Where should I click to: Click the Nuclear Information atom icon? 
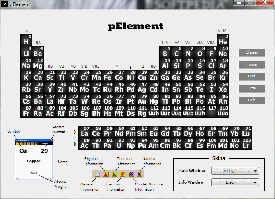click(x=139, y=174)
